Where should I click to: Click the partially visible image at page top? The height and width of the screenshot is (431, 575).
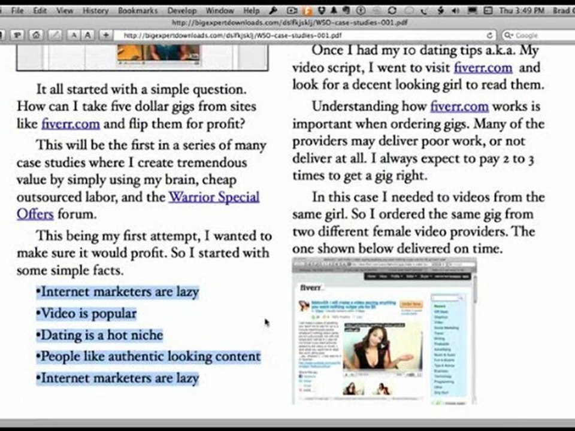tap(143, 57)
